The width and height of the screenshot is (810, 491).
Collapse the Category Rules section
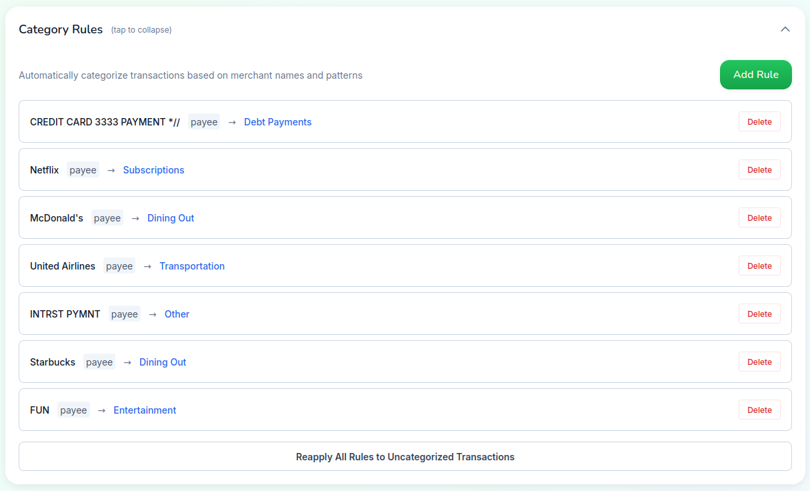785,29
